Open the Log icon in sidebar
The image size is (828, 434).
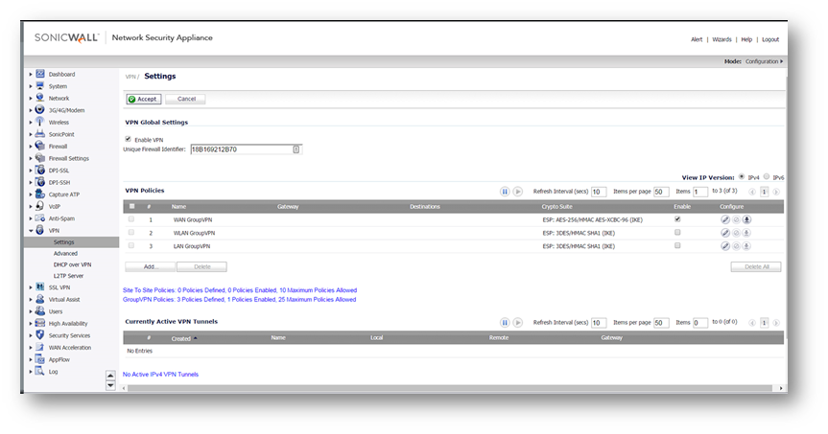tap(40, 371)
